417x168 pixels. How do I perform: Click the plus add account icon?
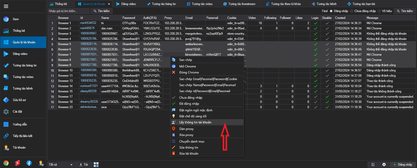click(x=384, y=165)
